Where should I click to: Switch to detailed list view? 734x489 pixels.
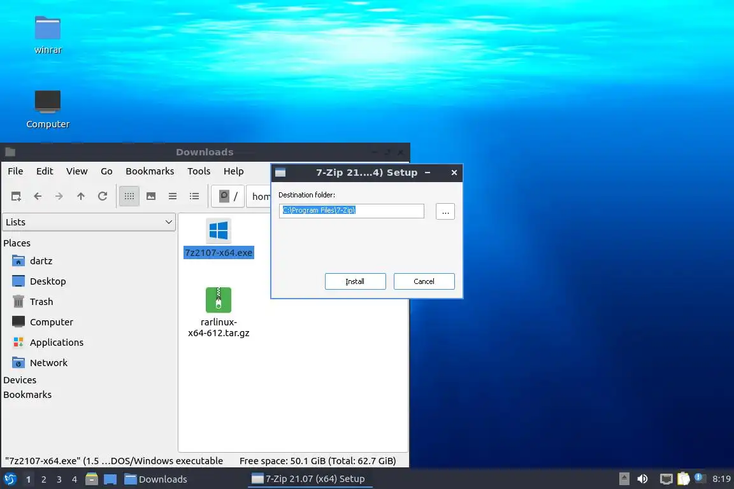194,196
